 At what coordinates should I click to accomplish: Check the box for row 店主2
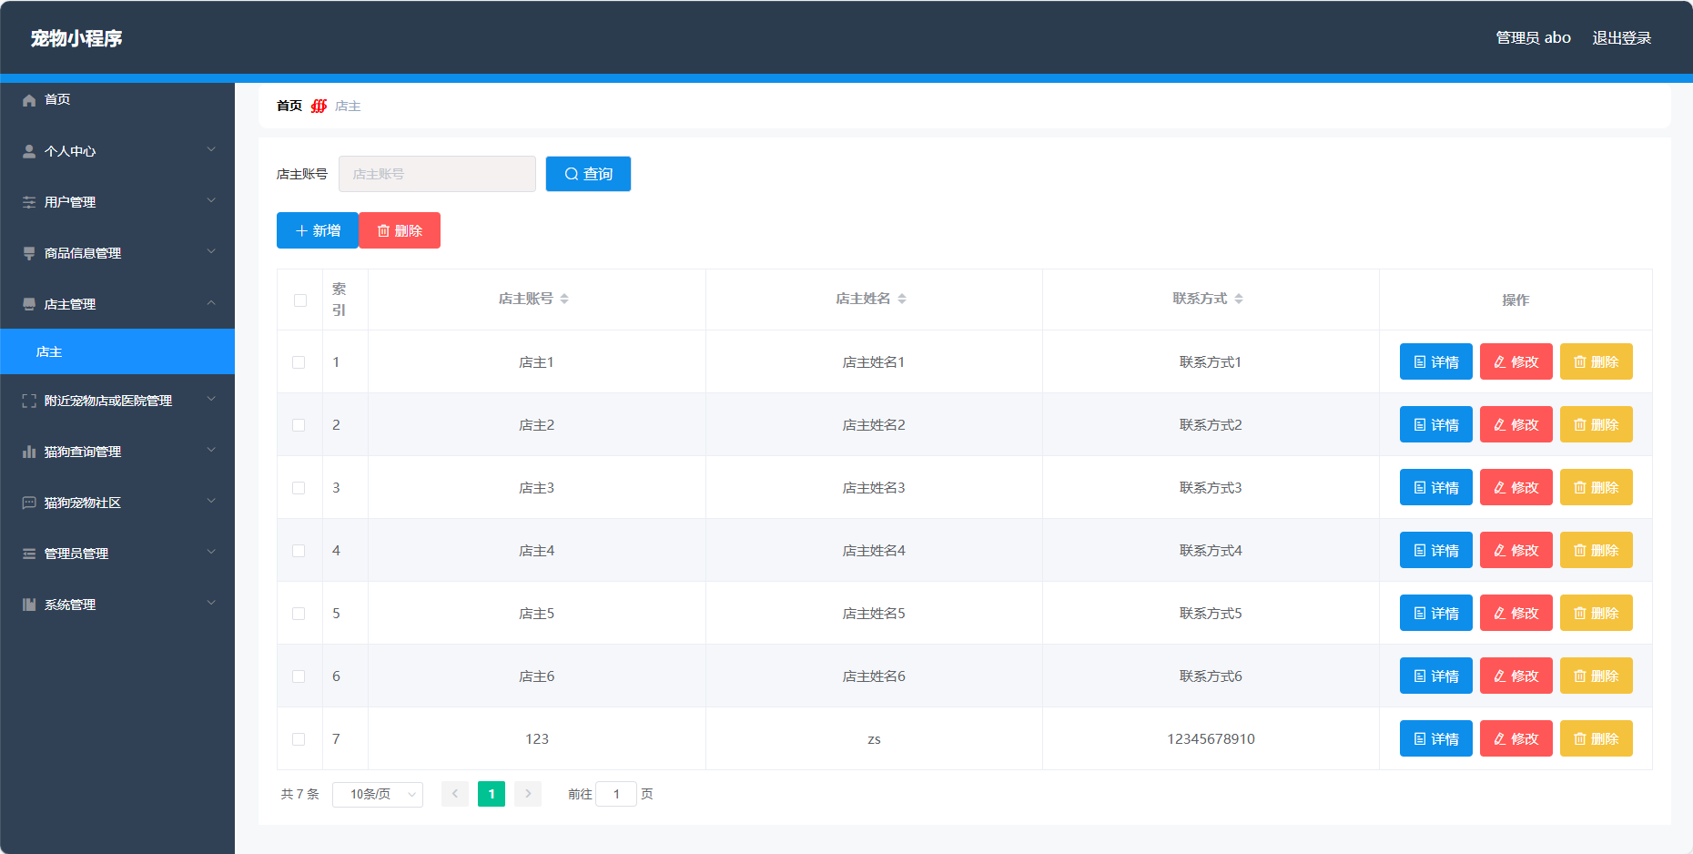(x=299, y=425)
